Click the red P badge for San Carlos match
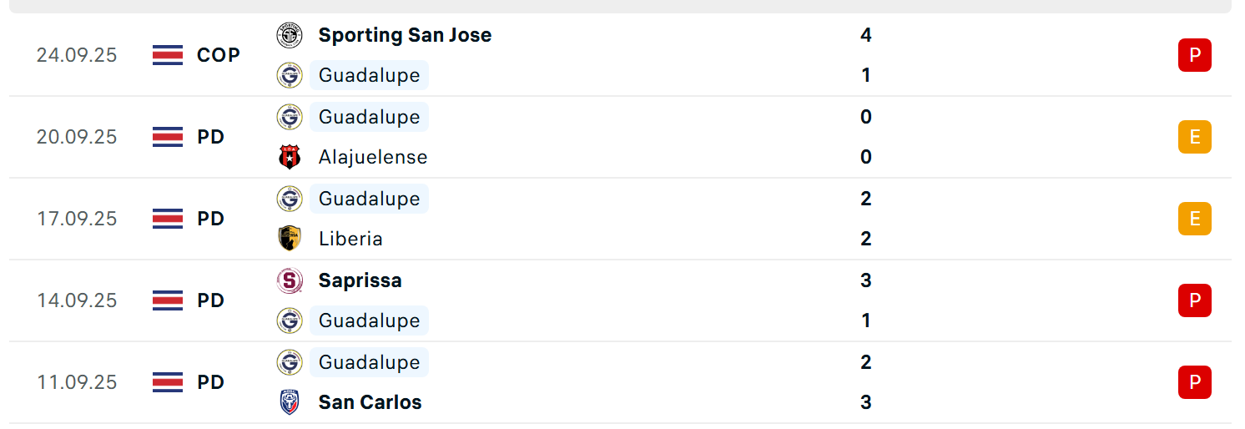 [x=1195, y=382]
